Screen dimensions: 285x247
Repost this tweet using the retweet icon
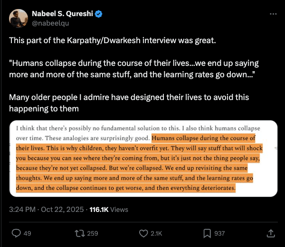tap(79, 233)
